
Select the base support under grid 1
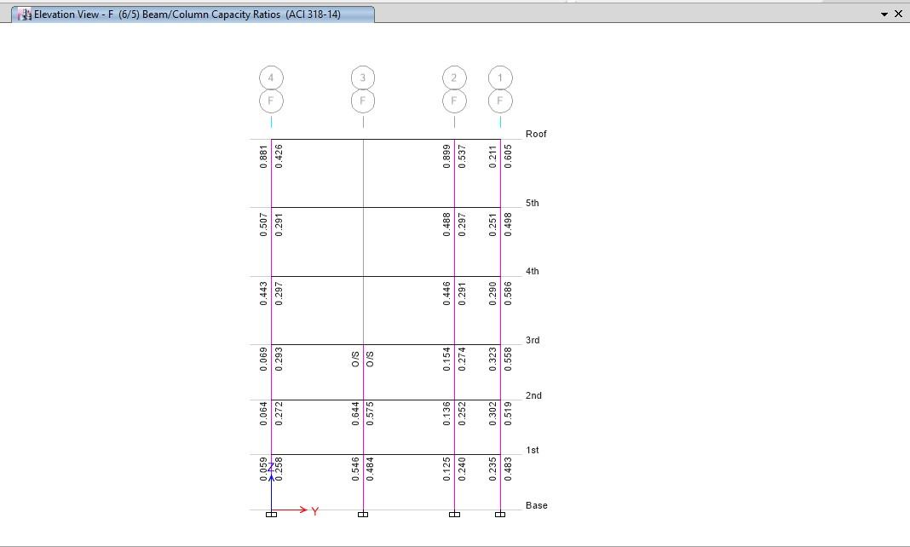click(x=499, y=514)
